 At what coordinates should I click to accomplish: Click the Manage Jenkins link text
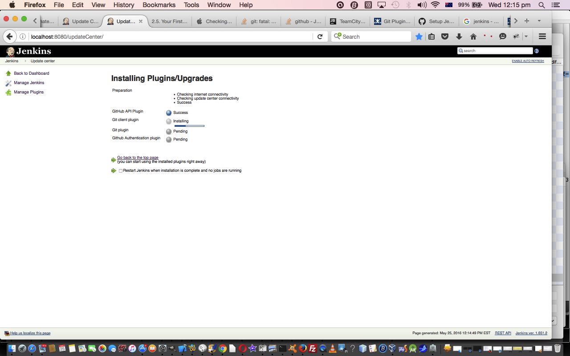[x=29, y=83]
